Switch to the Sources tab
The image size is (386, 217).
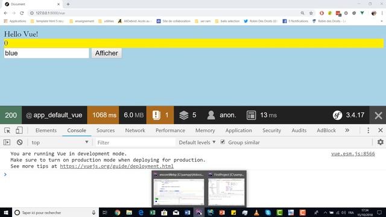[106, 130]
